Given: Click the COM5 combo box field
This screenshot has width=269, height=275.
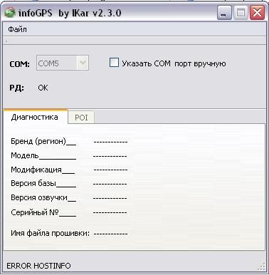Looking at the screenshot, I should pyautogui.click(x=63, y=63).
